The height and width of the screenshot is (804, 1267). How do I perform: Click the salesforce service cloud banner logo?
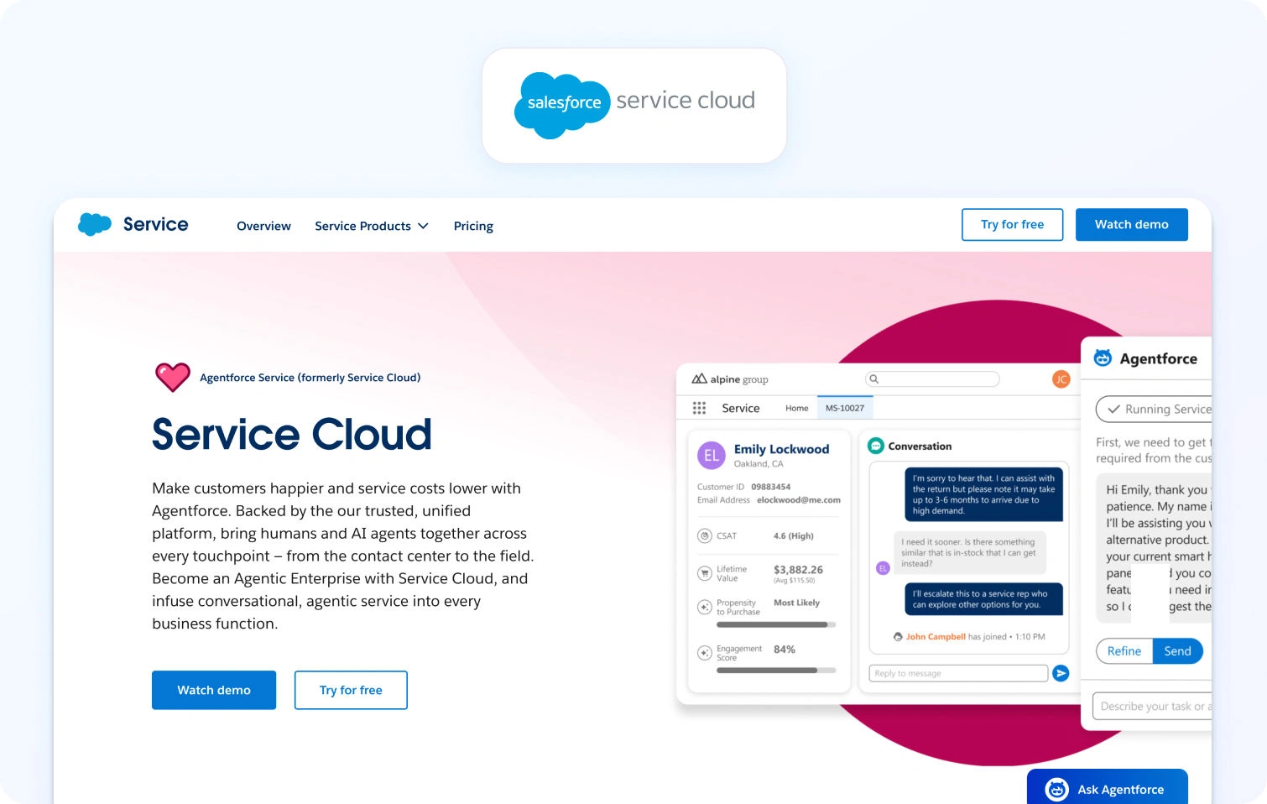click(x=634, y=105)
